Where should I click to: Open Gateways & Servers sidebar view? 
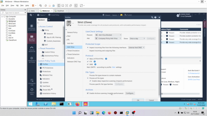[x=32, y=28]
